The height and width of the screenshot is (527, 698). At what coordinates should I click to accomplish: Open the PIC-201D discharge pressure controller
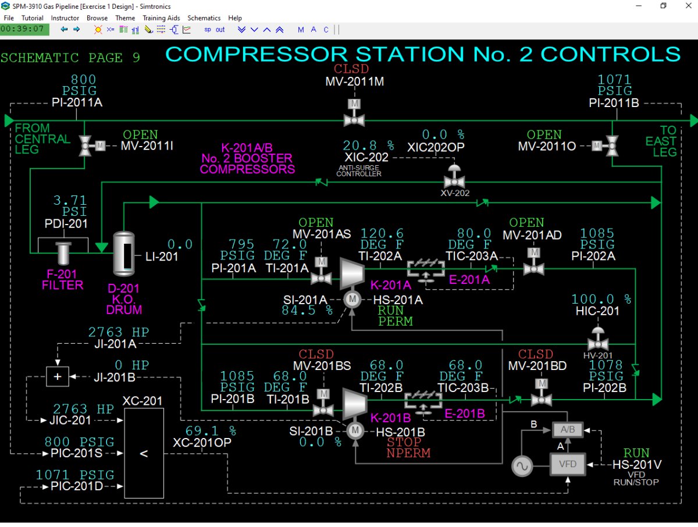point(76,486)
